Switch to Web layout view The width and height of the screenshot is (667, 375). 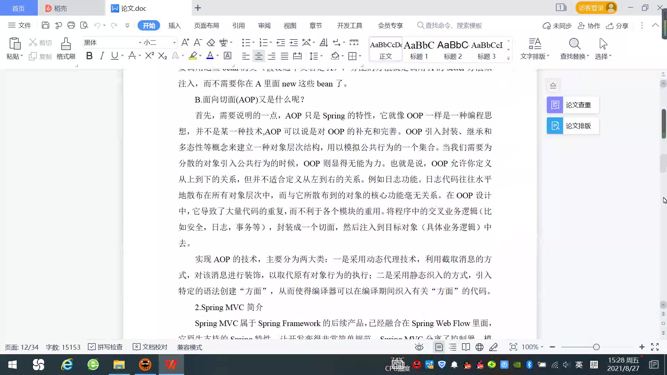(479, 347)
